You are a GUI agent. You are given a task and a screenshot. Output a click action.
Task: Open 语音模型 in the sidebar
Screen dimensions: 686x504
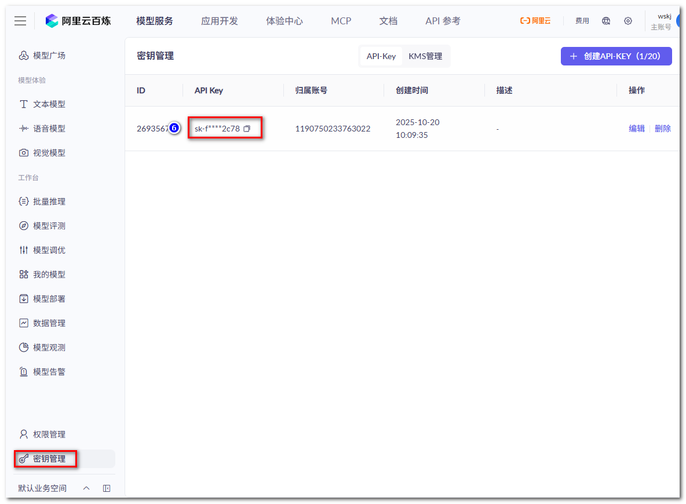click(x=49, y=129)
